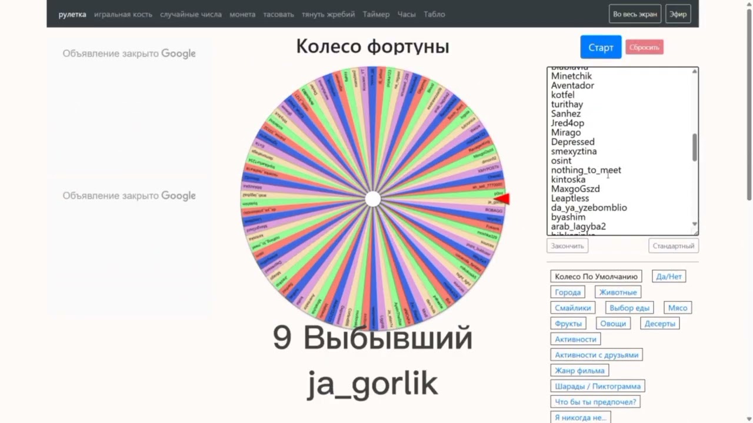The image size is (753, 423).
Task: Click the red pointer arrow on wheel
Action: pos(502,200)
